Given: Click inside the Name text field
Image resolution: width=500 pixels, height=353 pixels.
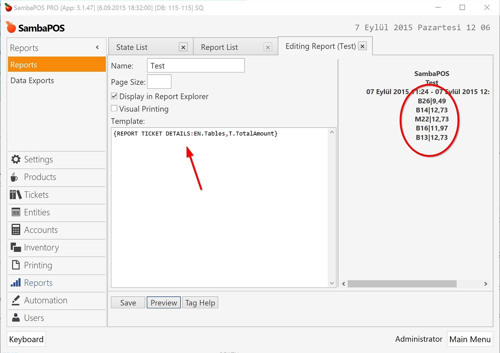Looking at the screenshot, I should pos(196,65).
